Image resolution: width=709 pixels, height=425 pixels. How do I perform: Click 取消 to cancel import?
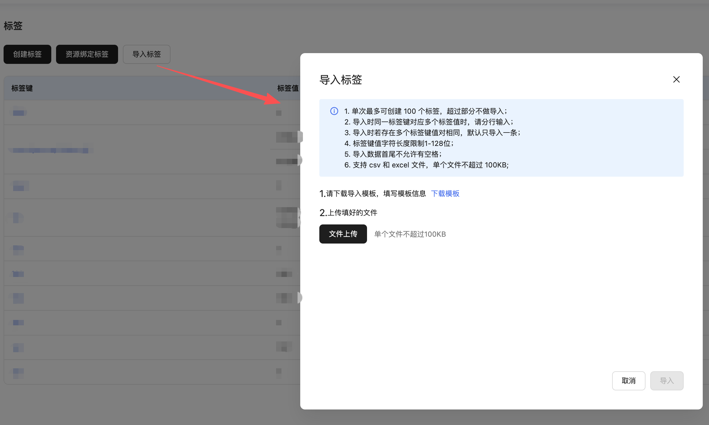628,381
